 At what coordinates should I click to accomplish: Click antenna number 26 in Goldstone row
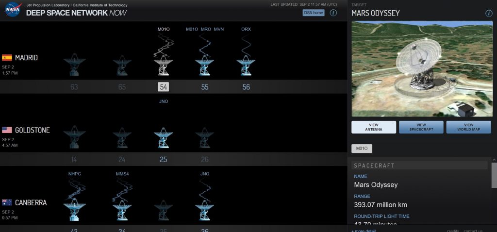point(205,159)
